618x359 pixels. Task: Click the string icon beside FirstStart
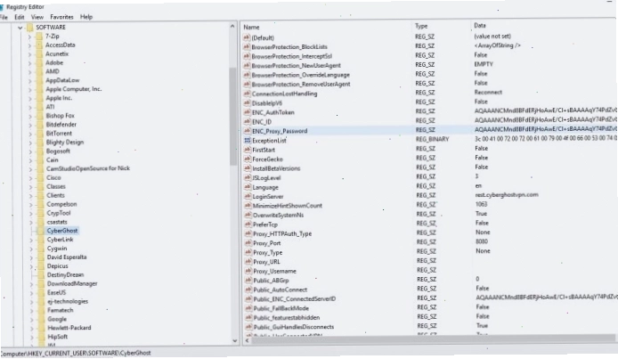click(x=248, y=150)
